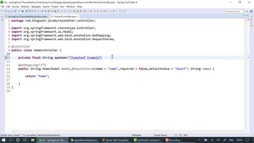Open the green Boot Dashboard toolbar icon
Screen dimensions: 254x143
[23, 11]
